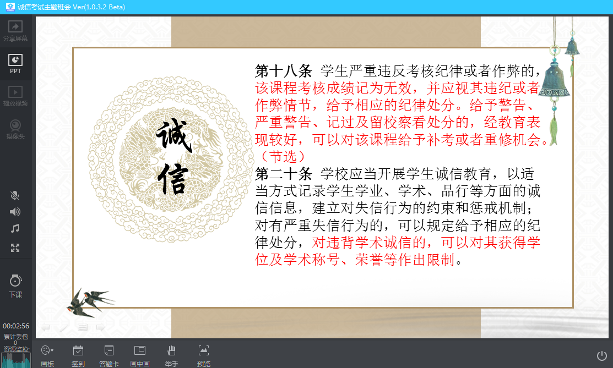Click the 累计丢包 packet loss label
The height and width of the screenshot is (368, 613).
tap(16, 336)
